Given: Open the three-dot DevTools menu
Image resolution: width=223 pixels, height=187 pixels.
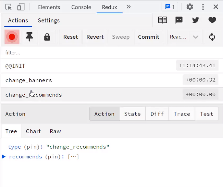Looking at the screenshot, I should click(203, 7).
